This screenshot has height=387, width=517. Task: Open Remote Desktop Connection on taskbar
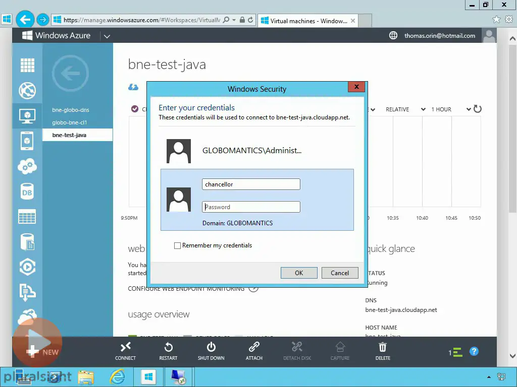click(178, 377)
